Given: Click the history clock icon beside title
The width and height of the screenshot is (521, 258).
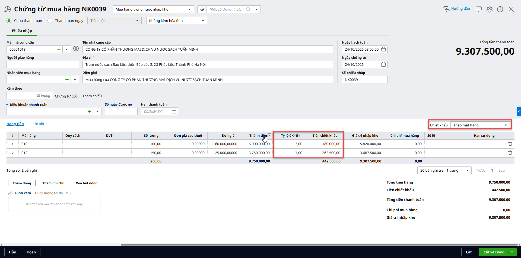Looking at the screenshot, I should pos(8,9).
